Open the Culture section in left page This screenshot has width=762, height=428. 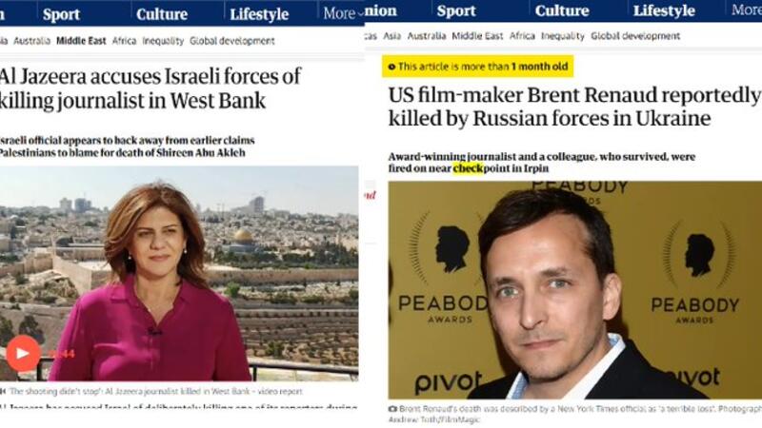162,14
